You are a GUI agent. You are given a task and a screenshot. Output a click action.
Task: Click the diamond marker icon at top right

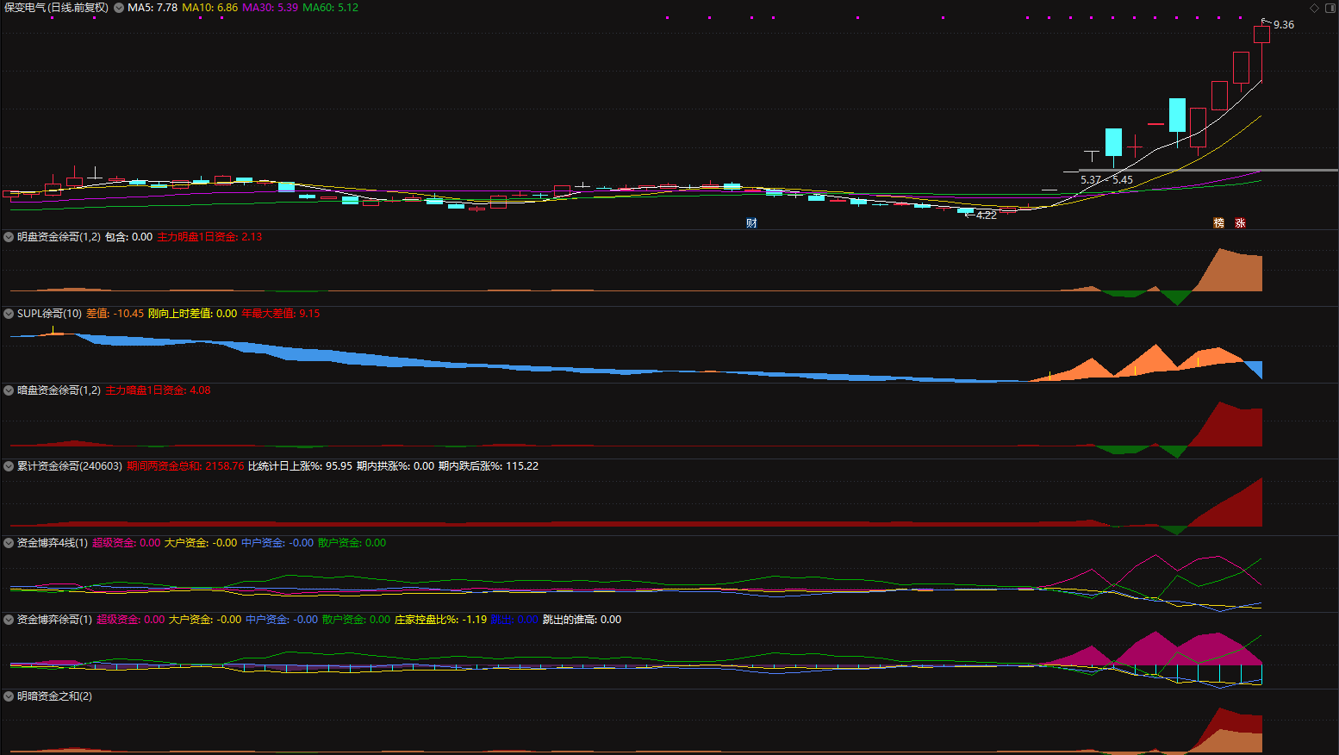click(1314, 8)
